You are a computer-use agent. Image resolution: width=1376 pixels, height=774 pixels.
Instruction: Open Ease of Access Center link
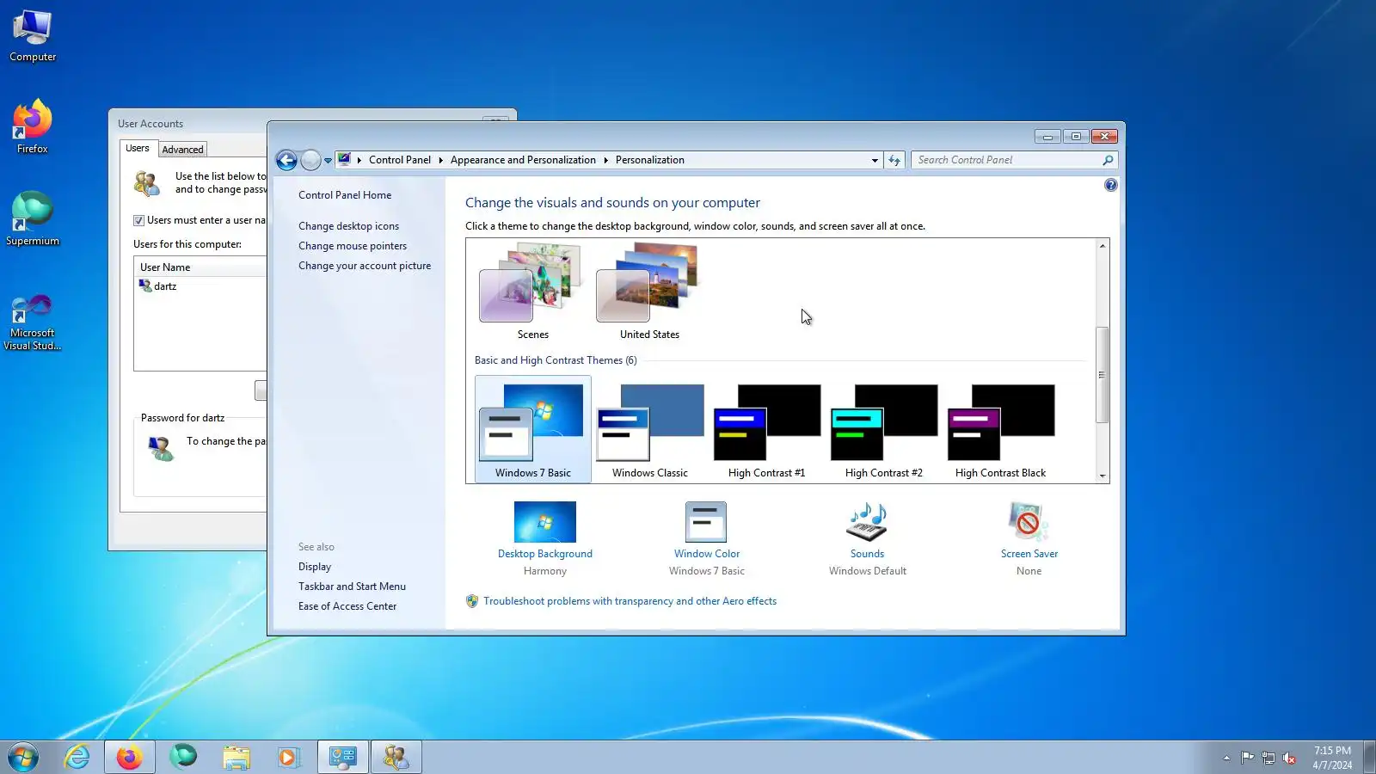click(347, 606)
